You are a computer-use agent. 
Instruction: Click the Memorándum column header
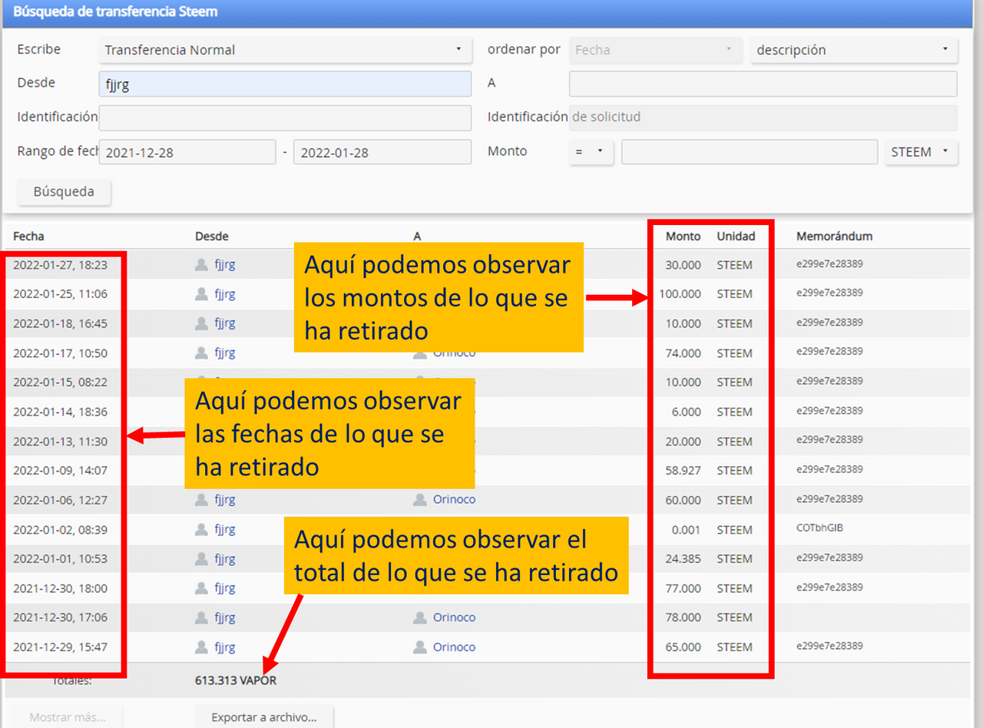pos(834,236)
